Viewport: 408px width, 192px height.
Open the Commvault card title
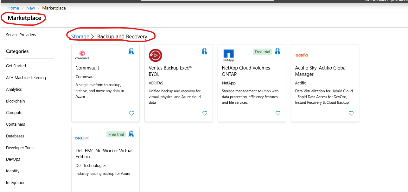pos(87,68)
